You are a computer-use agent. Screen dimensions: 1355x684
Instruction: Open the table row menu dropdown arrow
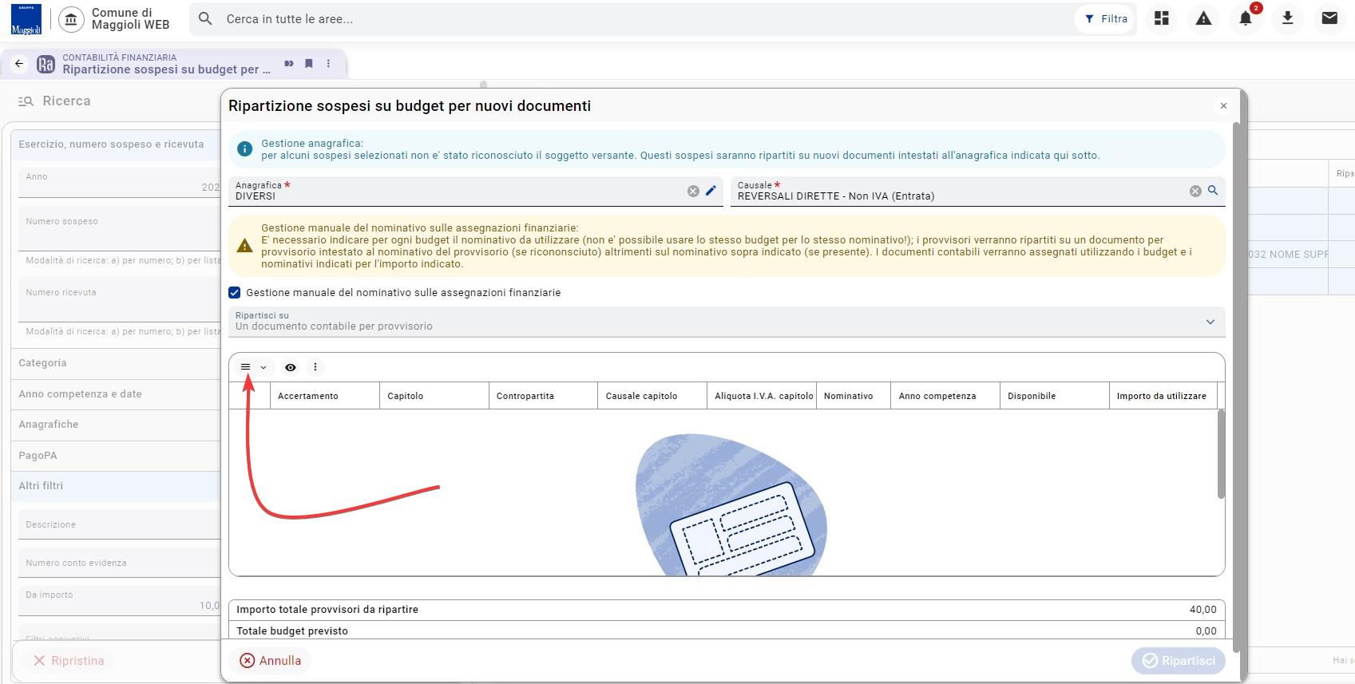(x=263, y=367)
